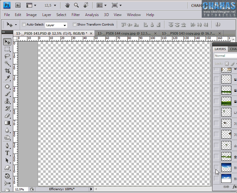Select the Move tool in toolbox

click(7, 42)
